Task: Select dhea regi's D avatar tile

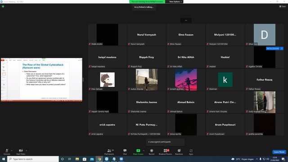Action: [x=265, y=35]
